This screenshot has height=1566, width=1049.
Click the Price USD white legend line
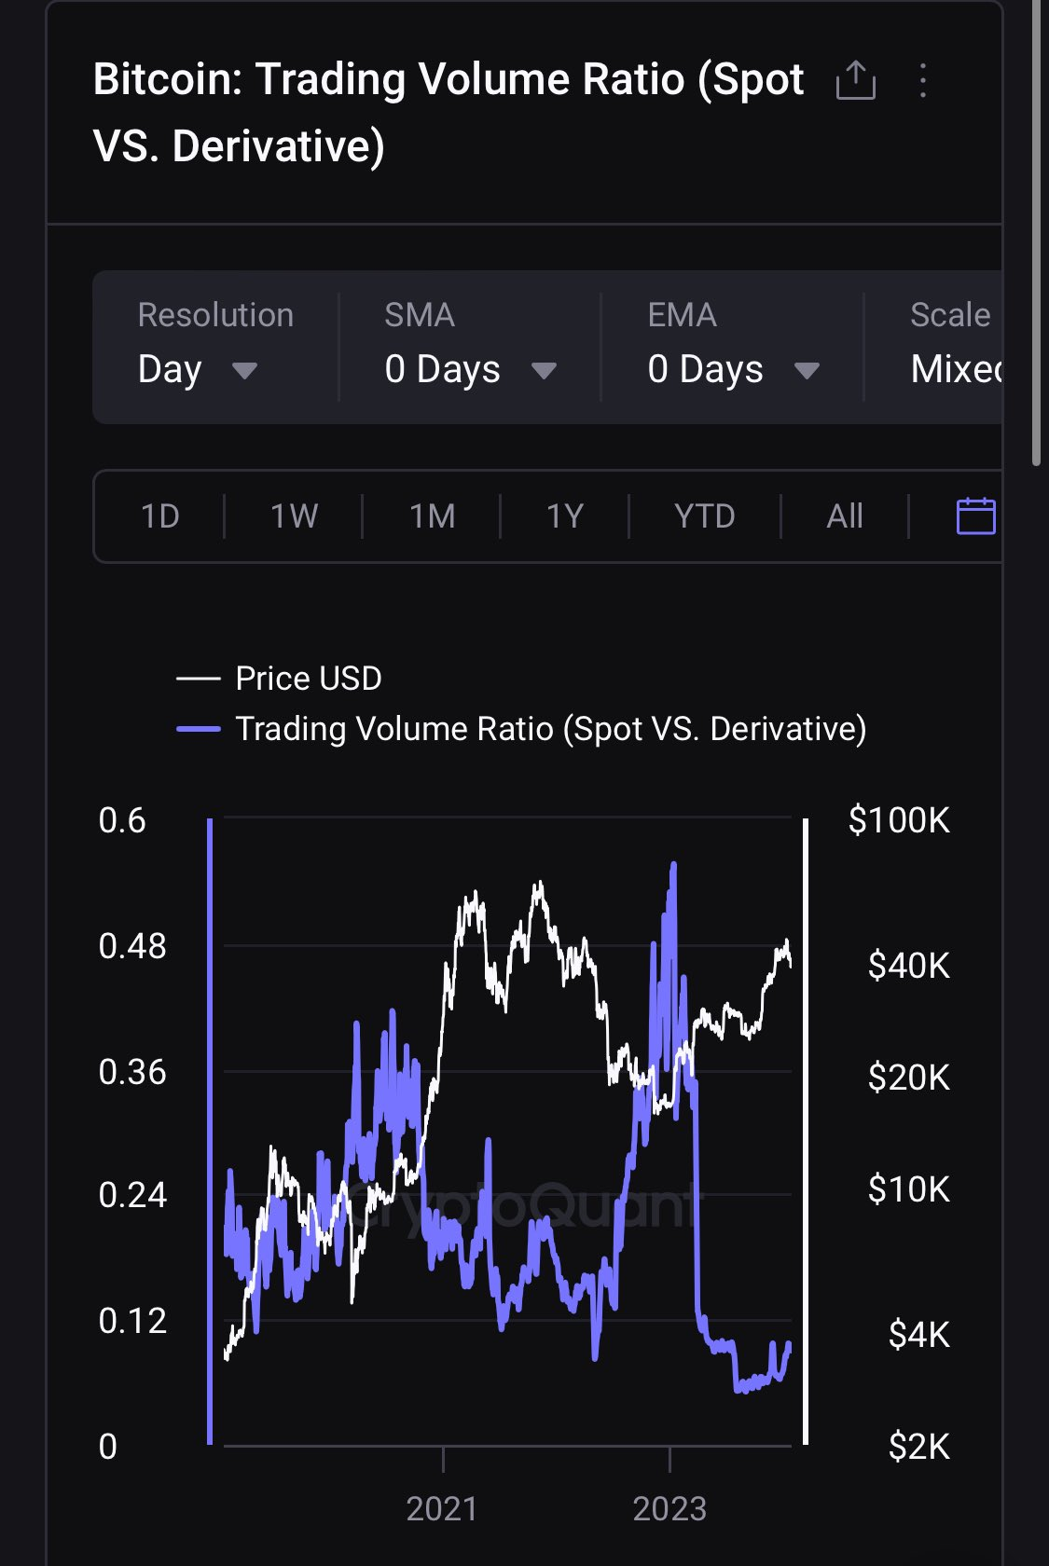199,679
